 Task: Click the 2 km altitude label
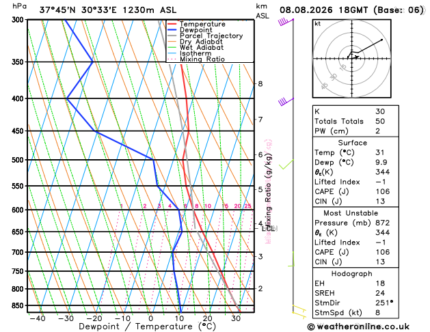click(260, 288)
